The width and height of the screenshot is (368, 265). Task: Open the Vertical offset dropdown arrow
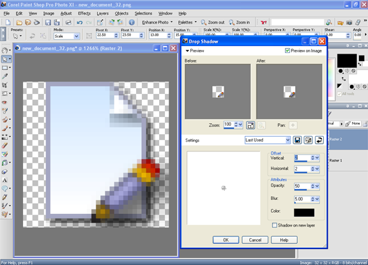point(317,158)
